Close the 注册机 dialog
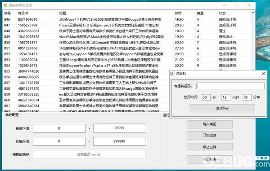The height and width of the screenshot is (171, 270). (263, 74)
